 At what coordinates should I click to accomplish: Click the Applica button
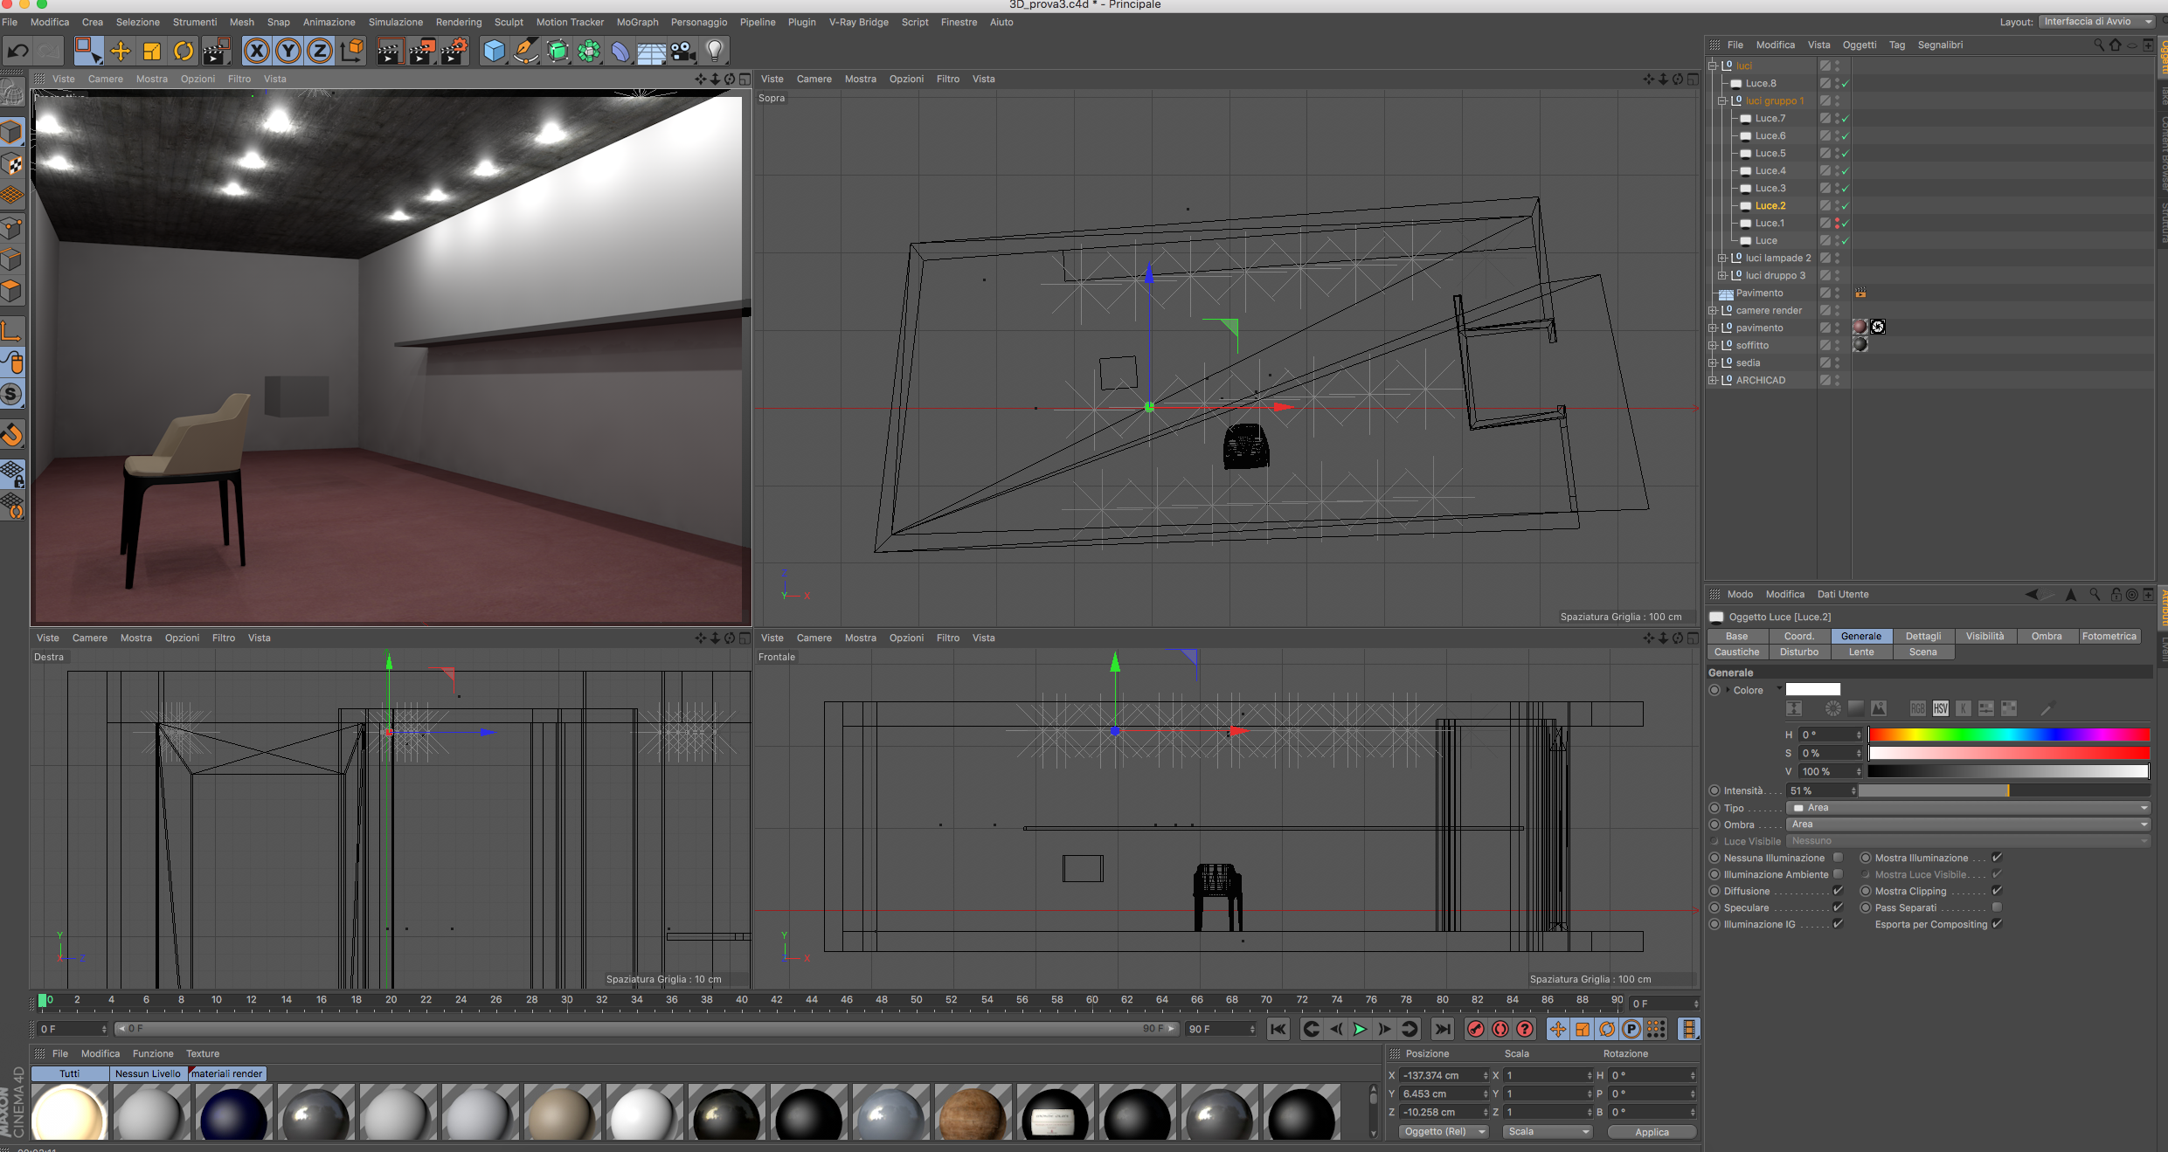click(1652, 1132)
